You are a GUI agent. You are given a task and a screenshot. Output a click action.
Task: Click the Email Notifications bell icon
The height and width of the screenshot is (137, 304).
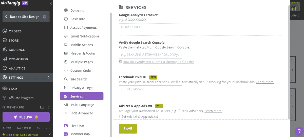click(66, 36)
